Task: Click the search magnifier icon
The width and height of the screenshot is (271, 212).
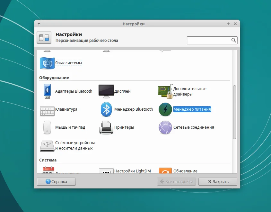Action: coord(233,40)
